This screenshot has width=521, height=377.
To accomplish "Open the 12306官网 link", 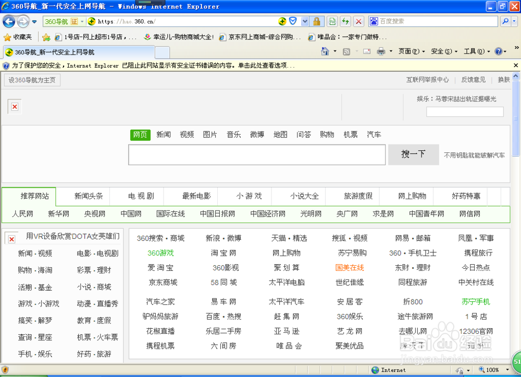I will (x=476, y=331).
